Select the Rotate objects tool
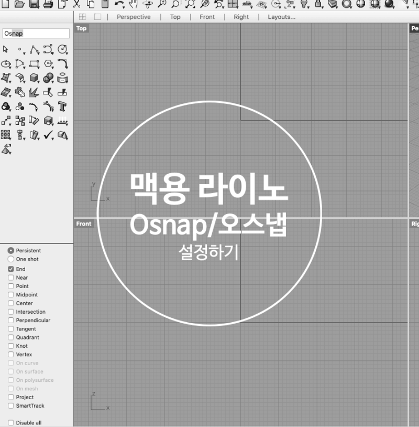The height and width of the screenshot is (427, 419). click(34, 120)
